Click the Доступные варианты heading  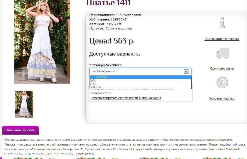point(115,54)
